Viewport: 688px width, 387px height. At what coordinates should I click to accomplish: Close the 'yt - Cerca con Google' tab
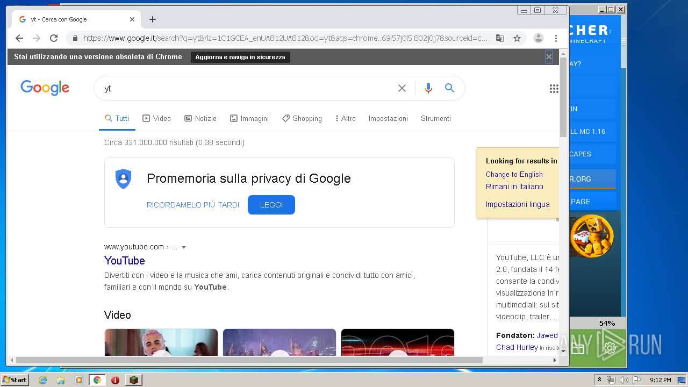point(132,19)
